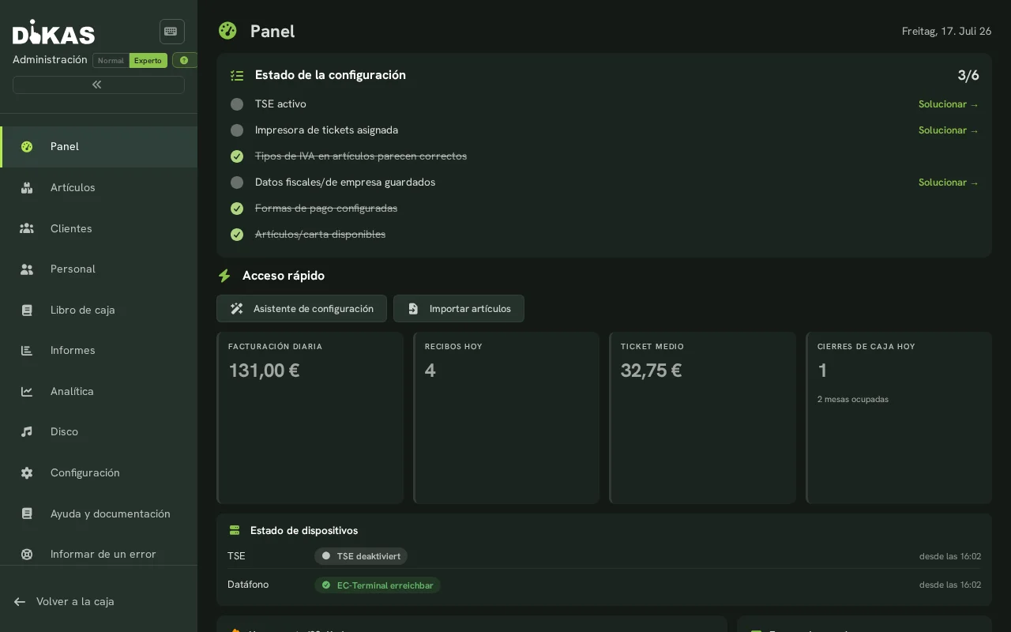The image size is (1011, 632).
Task: Open the Ticket medio card
Action: [x=702, y=418]
